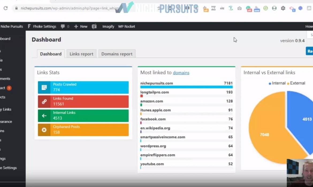This screenshot has height=187, width=313.
Task: Open the Internal Links 4513 stat
Action: click(x=83, y=116)
